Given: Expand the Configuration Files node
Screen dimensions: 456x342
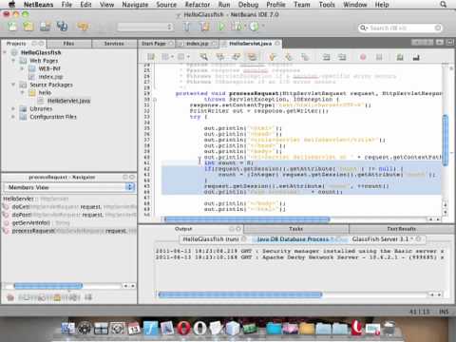Looking at the screenshot, I should click(x=13, y=117).
